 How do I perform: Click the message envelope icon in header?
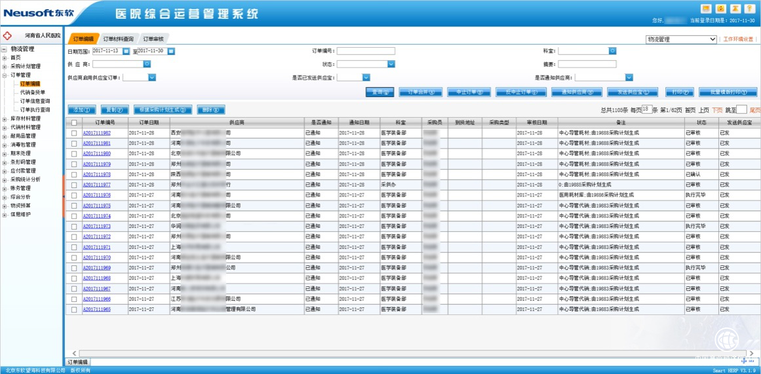coord(706,9)
